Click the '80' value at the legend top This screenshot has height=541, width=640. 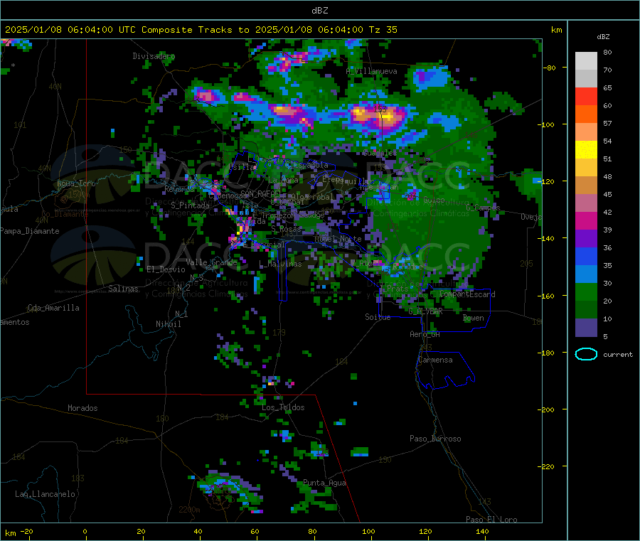[x=607, y=52]
